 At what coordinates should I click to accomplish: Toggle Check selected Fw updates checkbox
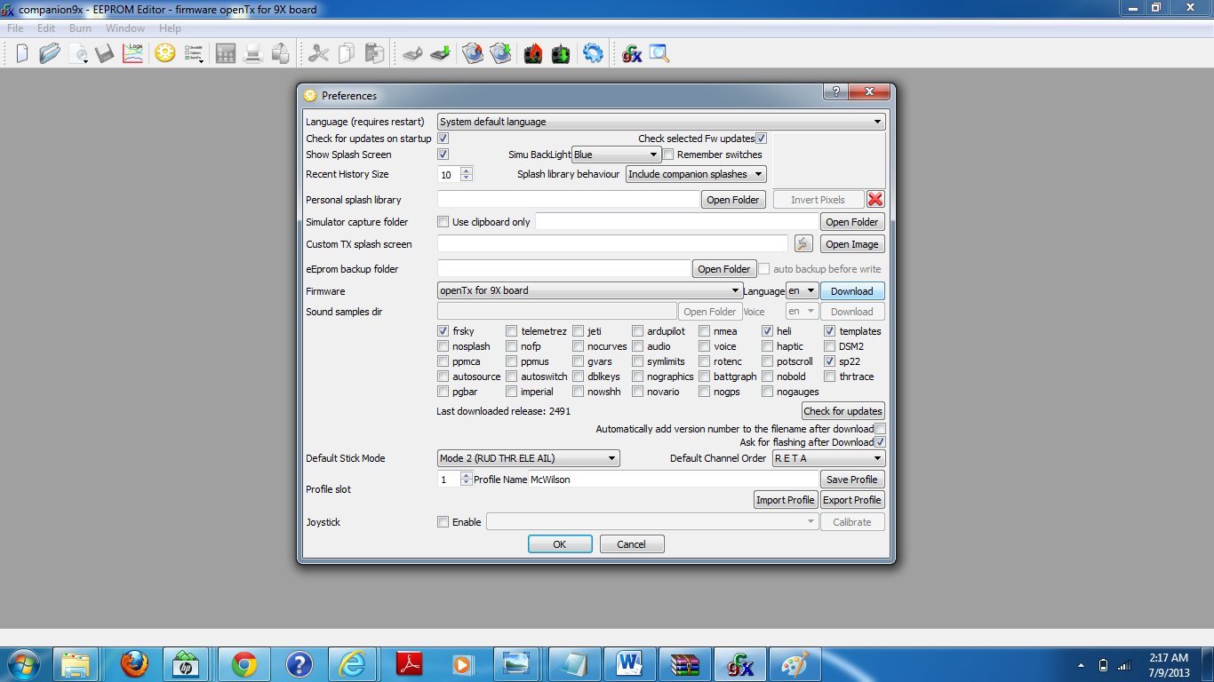761,139
